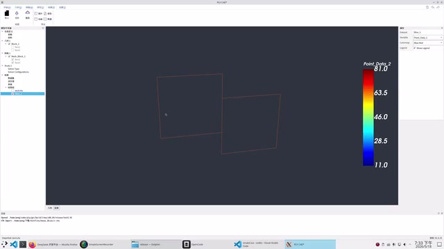Click the 11.0 legend minimum value
The image size is (444, 249).
(x=381, y=165)
